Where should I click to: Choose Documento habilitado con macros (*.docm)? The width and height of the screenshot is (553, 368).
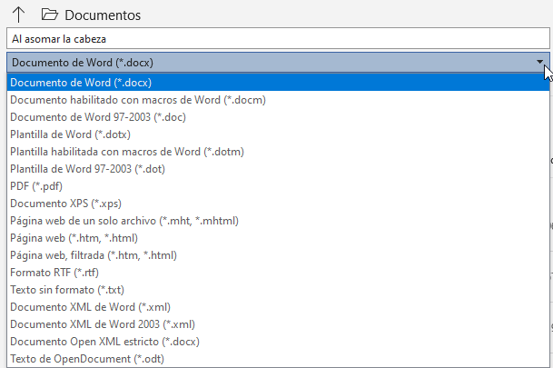coord(137,100)
